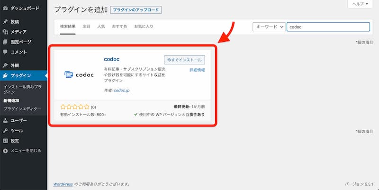This screenshot has height=190, width=379.
Task: Click the WordPress footer link
Action: (x=63, y=184)
